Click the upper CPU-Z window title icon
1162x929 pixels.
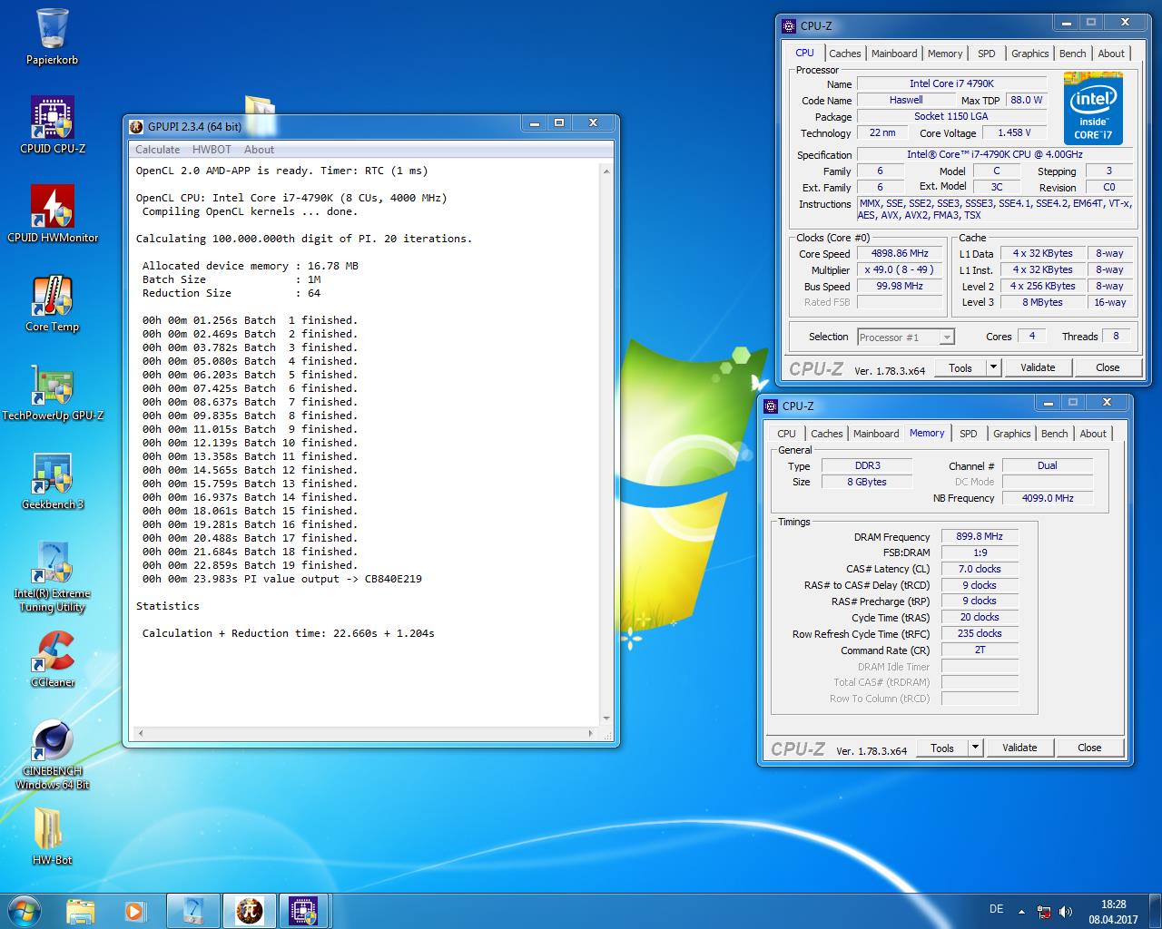pyautogui.click(x=790, y=26)
